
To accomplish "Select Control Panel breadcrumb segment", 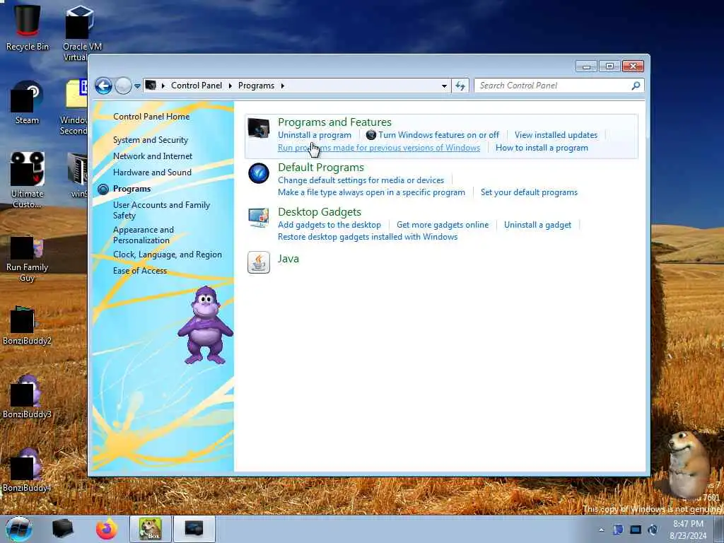I will tap(197, 86).
